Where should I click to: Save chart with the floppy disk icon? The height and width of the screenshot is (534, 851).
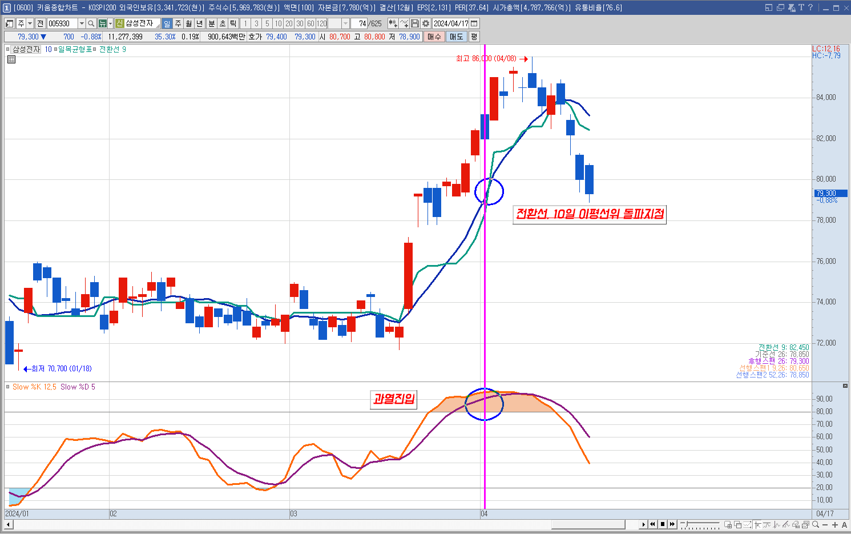(x=415, y=23)
